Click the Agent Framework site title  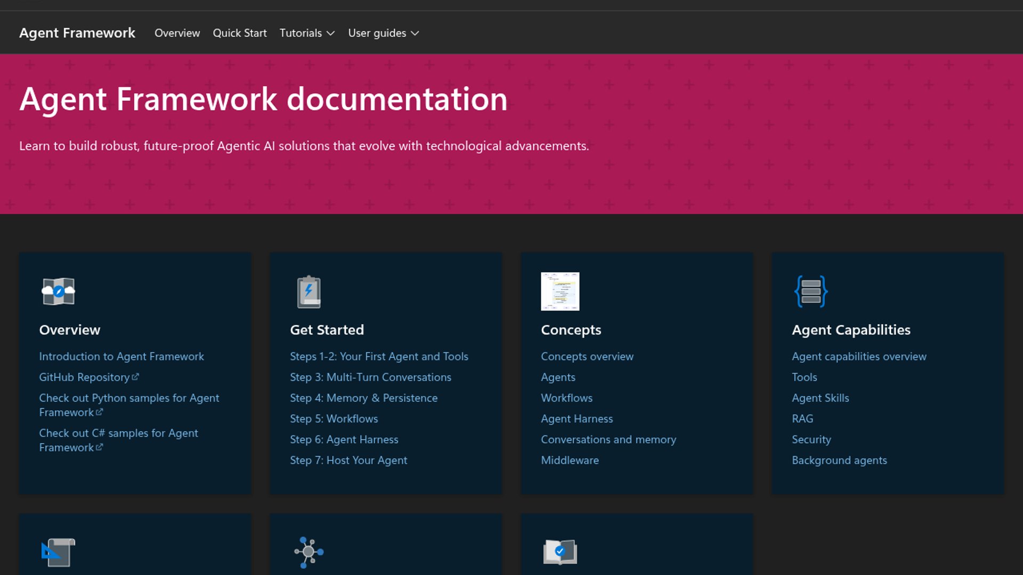pyautogui.click(x=77, y=33)
